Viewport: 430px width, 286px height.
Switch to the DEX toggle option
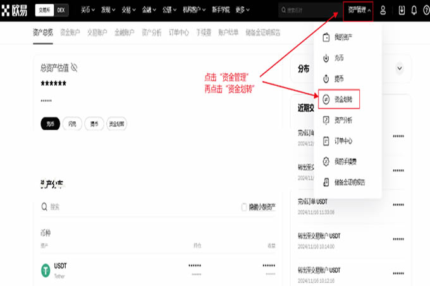[x=61, y=10]
